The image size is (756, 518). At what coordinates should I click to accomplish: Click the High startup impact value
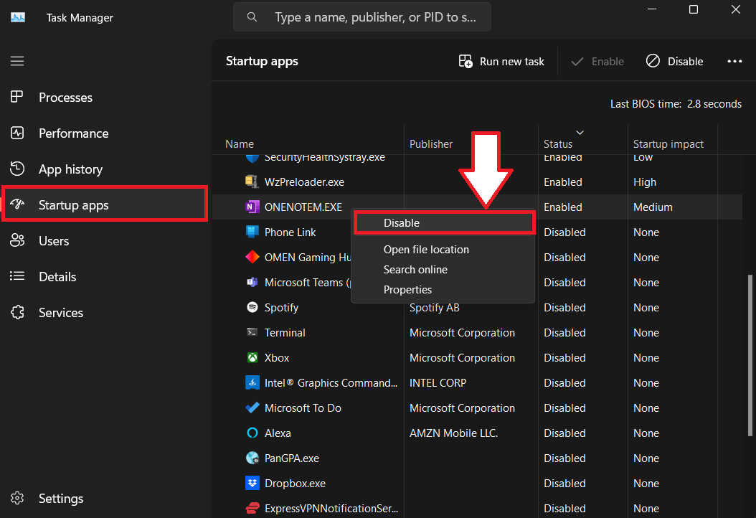[645, 182]
